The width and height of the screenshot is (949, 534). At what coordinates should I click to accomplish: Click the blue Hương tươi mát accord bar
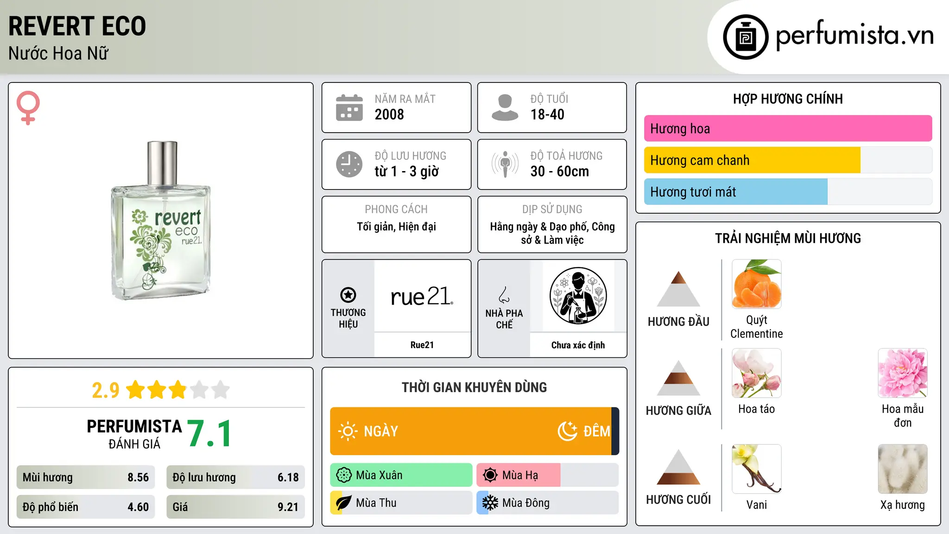(x=736, y=192)
